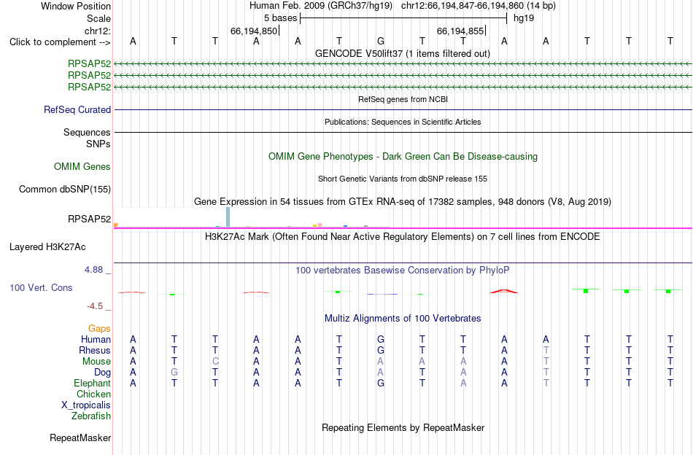Viewport: 693px width, 455px height.
Task: Open the GENCODE V50lift37 track title
Action: 403,53
